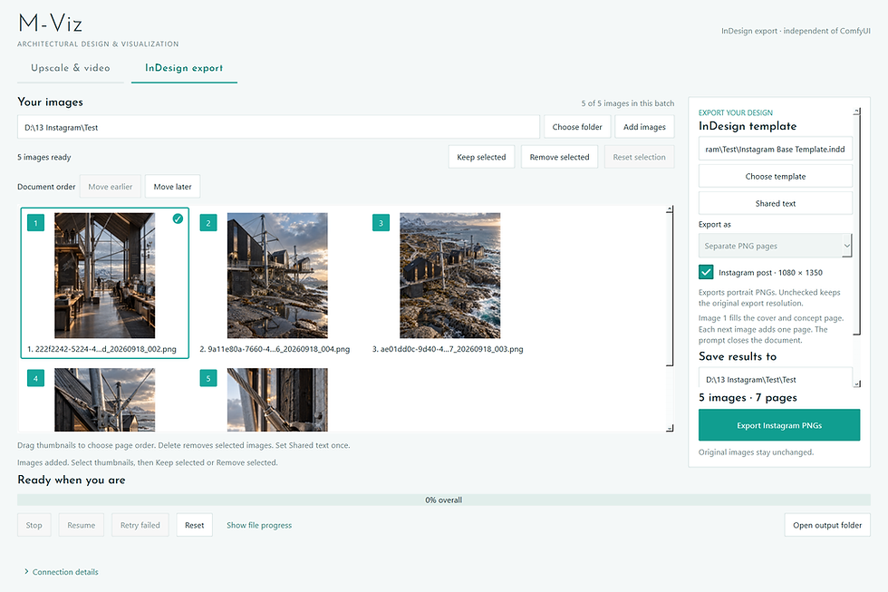Viewport: 888px width, 592px height.
Task: Start Export Instagram PNGs
Action: click(779, 425)
